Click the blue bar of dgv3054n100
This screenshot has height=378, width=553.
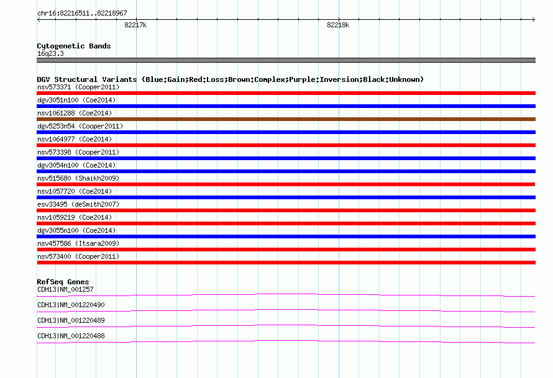coord(286,171)
